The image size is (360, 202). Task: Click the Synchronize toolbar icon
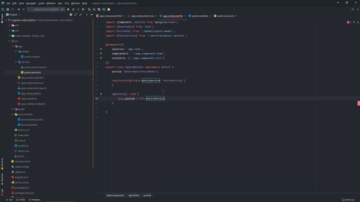click(12, 10)
